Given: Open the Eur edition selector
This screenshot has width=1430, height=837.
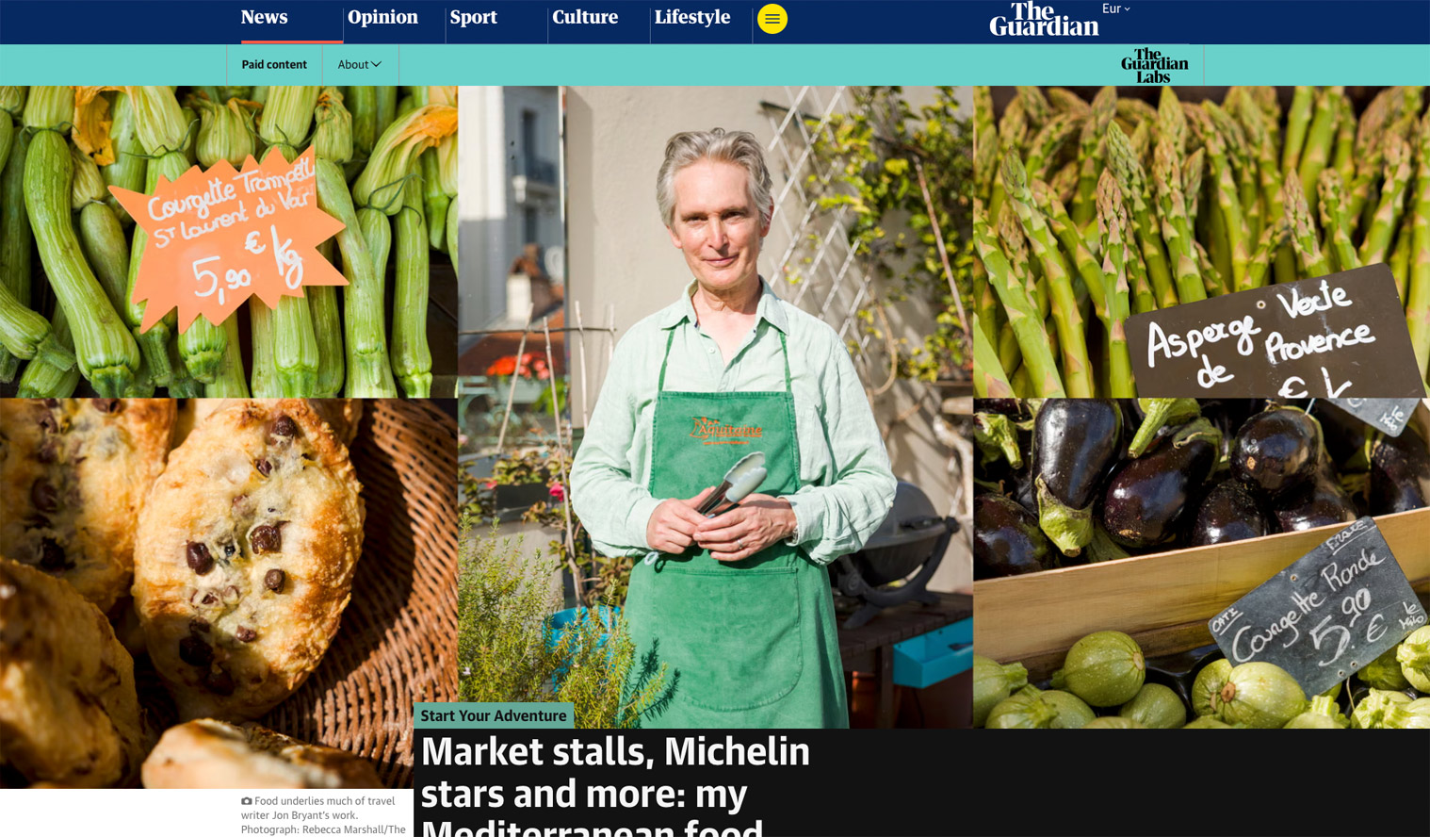Looking at the screenshot, I should click(1116, 8).
